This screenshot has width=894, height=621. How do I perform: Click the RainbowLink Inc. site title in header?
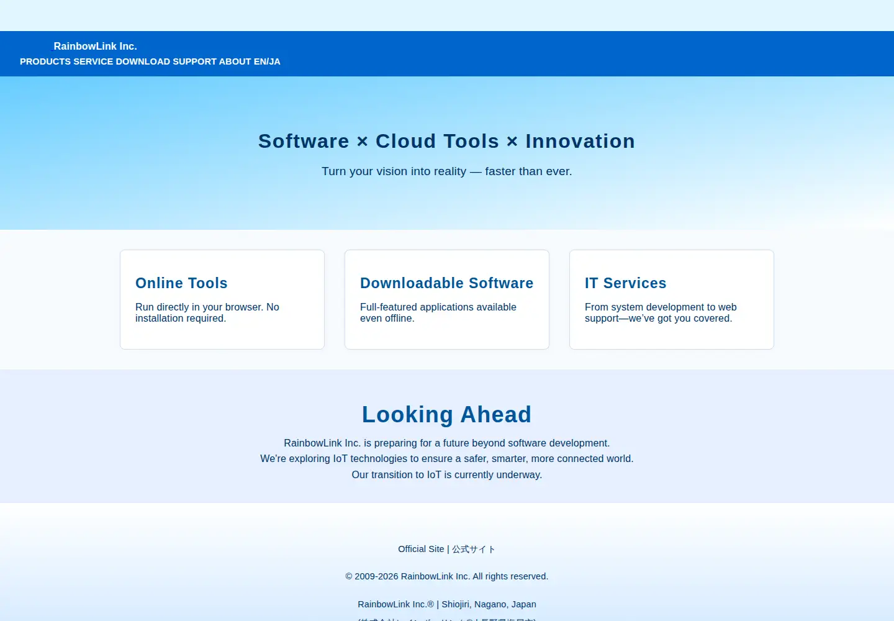95,46
